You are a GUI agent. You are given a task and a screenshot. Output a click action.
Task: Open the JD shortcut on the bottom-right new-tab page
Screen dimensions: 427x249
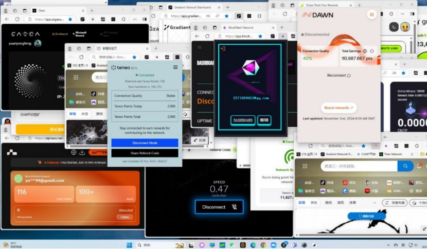[x=349, y=183]
